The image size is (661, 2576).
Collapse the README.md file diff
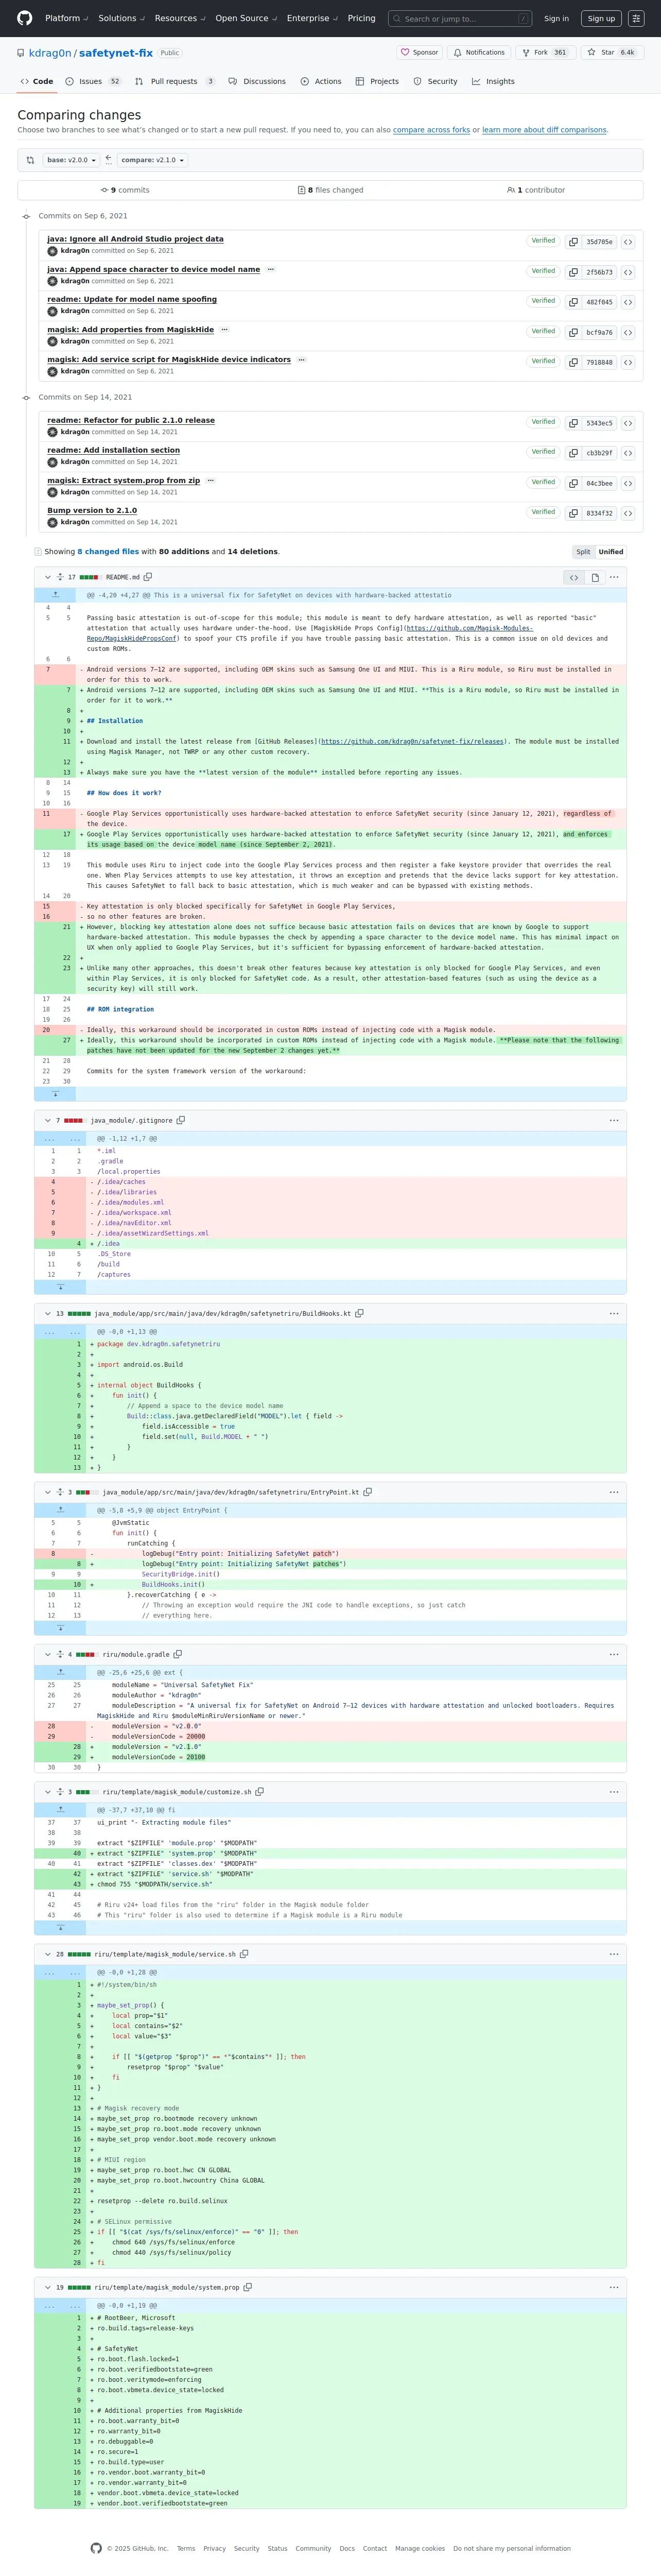click(x=47, y=577)
